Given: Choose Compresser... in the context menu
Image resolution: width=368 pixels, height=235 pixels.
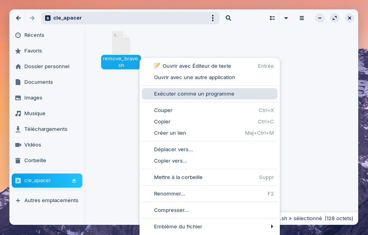Looking at the screenshot, I should [210, 210].
